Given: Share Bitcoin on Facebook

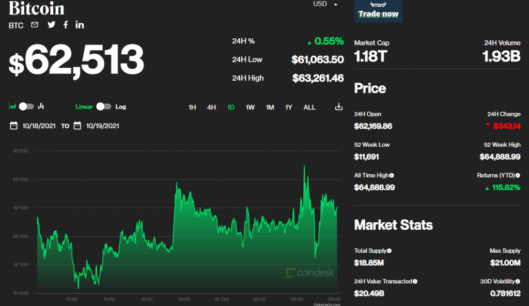Looking at the screenshot, I should click(x=66, y=25).
